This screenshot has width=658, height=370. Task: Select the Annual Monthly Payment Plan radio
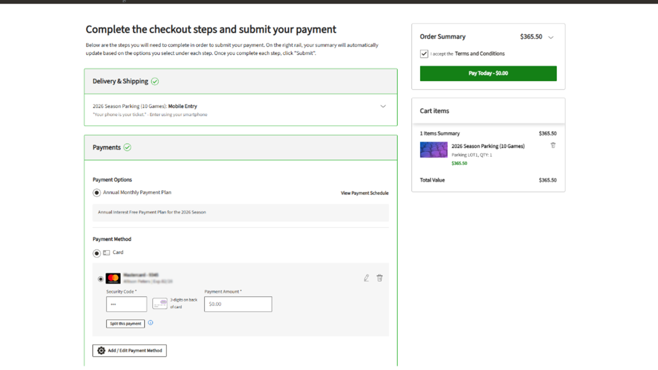(x=97, y=193)
